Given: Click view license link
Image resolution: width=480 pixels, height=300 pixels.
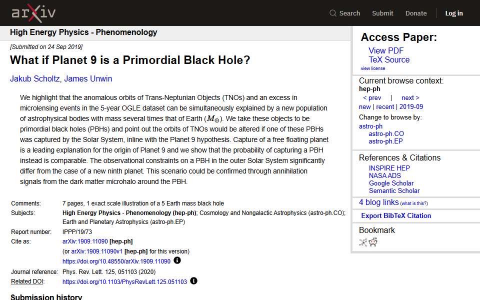Looking at the screenshot, I should point(373,68).
